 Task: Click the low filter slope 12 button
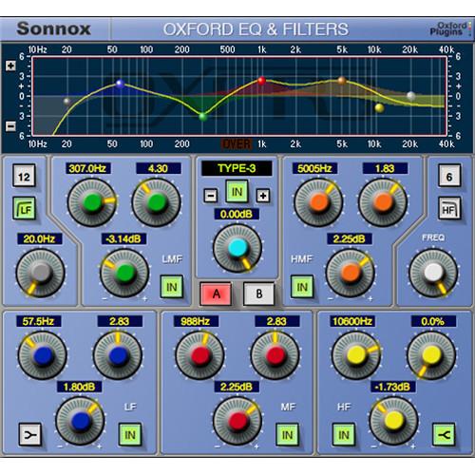[25, 176]
